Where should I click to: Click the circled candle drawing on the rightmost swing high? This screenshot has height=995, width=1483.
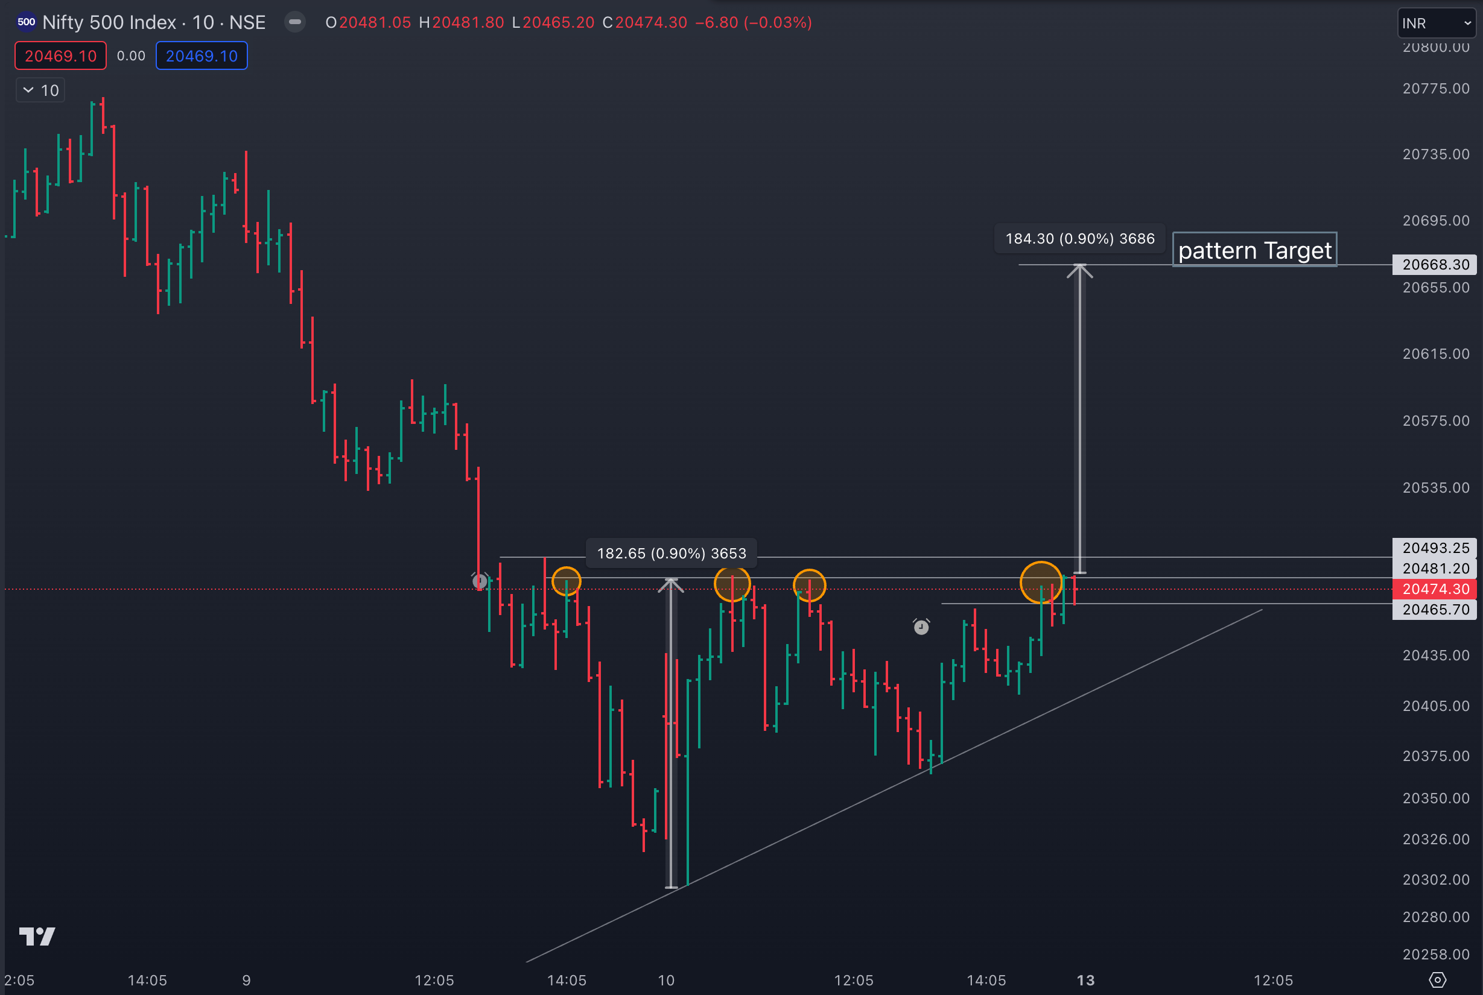1041,581
